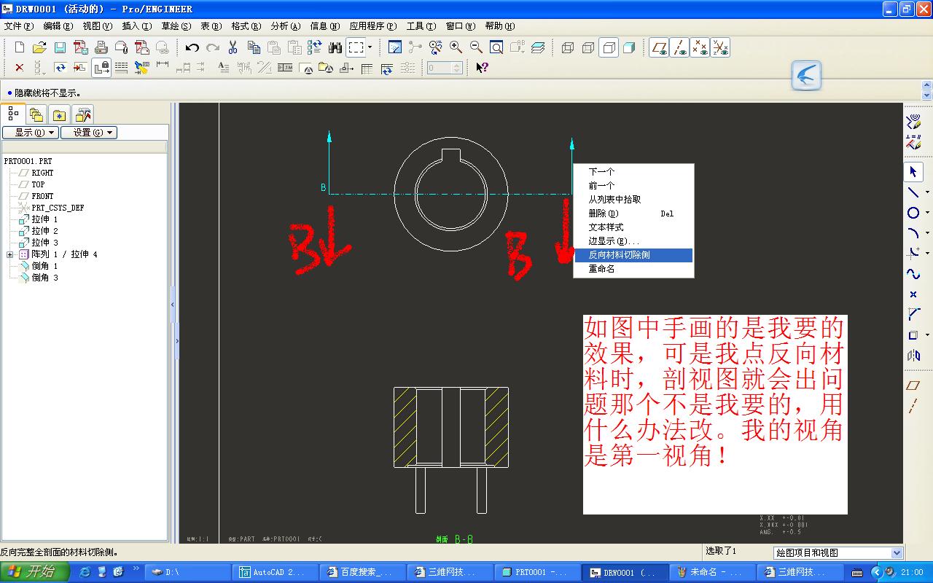Screen dimensions: 933x583
Task: Open the 显示 dropdown in model tree
Action: [30, 133]
